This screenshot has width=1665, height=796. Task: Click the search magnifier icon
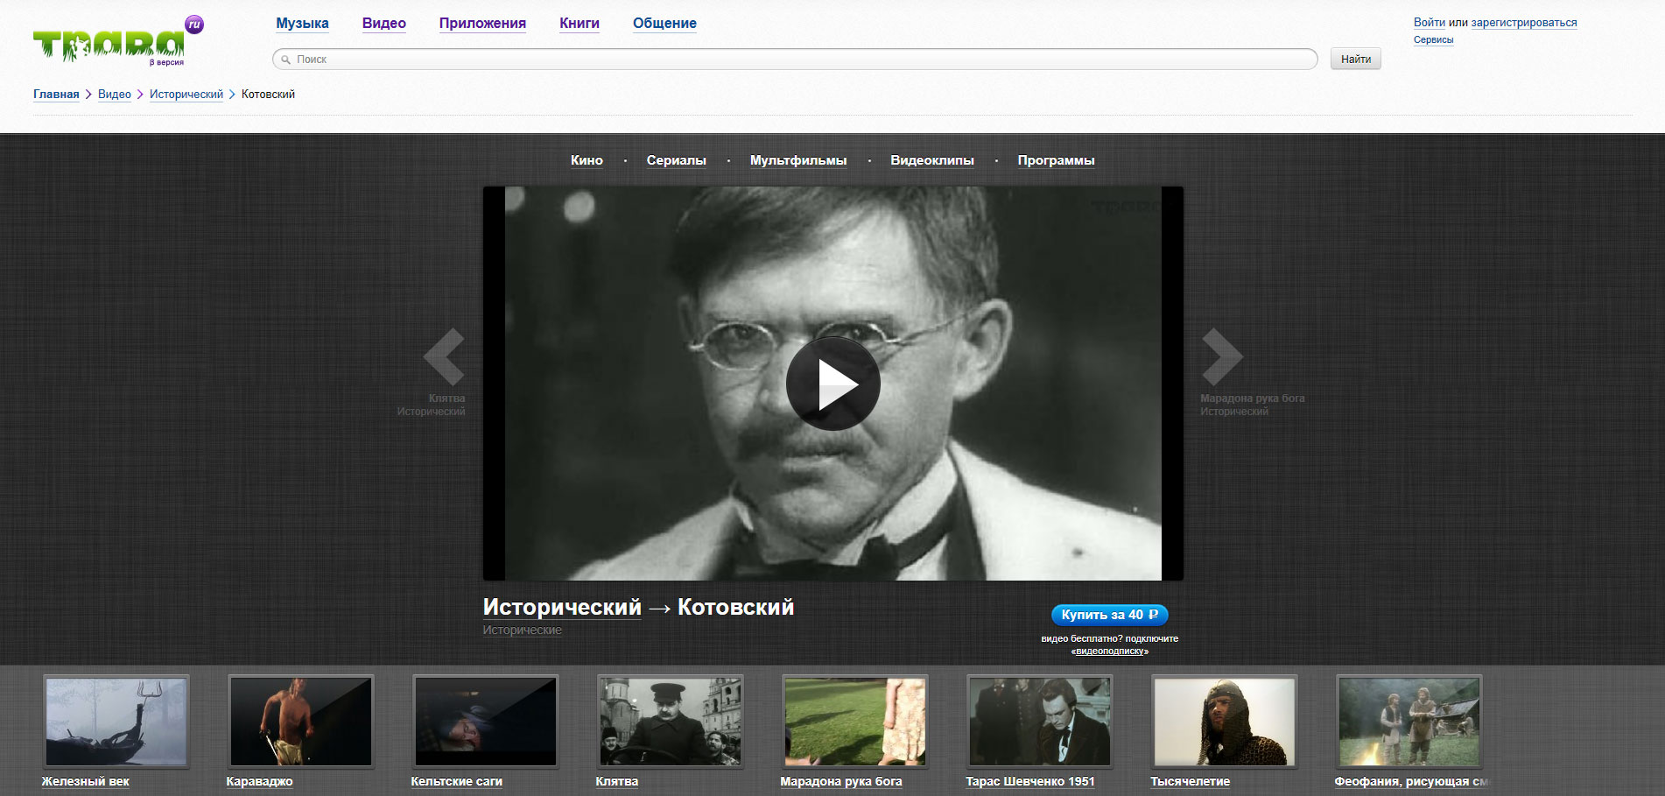click(285, 60)
